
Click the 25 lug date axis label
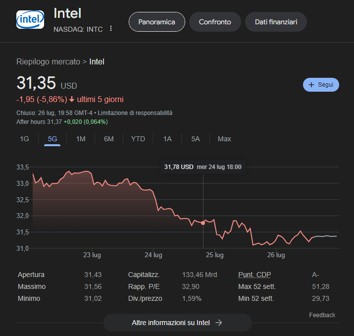[x=214, y=255]
